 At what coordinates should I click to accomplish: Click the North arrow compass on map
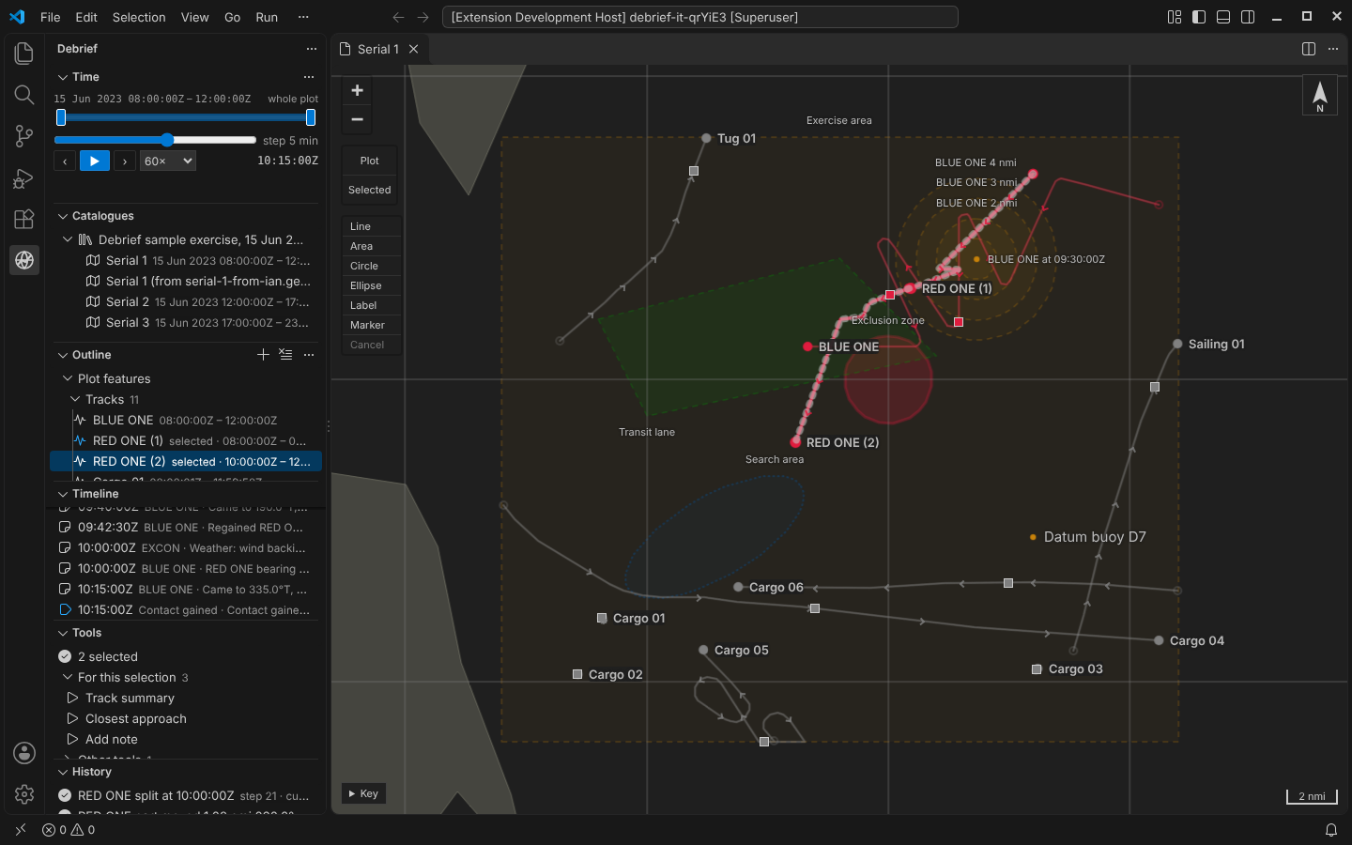point(1319,95)
